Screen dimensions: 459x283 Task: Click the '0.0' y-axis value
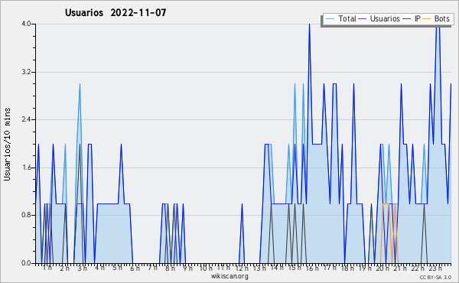click(26, 263)
